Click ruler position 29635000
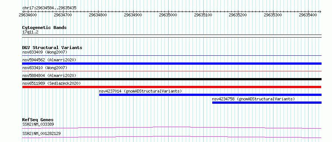Screen dimensions: 332x142 [168, 15]
